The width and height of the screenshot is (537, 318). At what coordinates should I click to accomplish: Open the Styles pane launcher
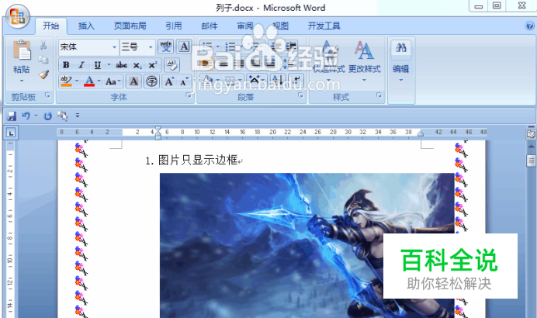coord(379,95)
